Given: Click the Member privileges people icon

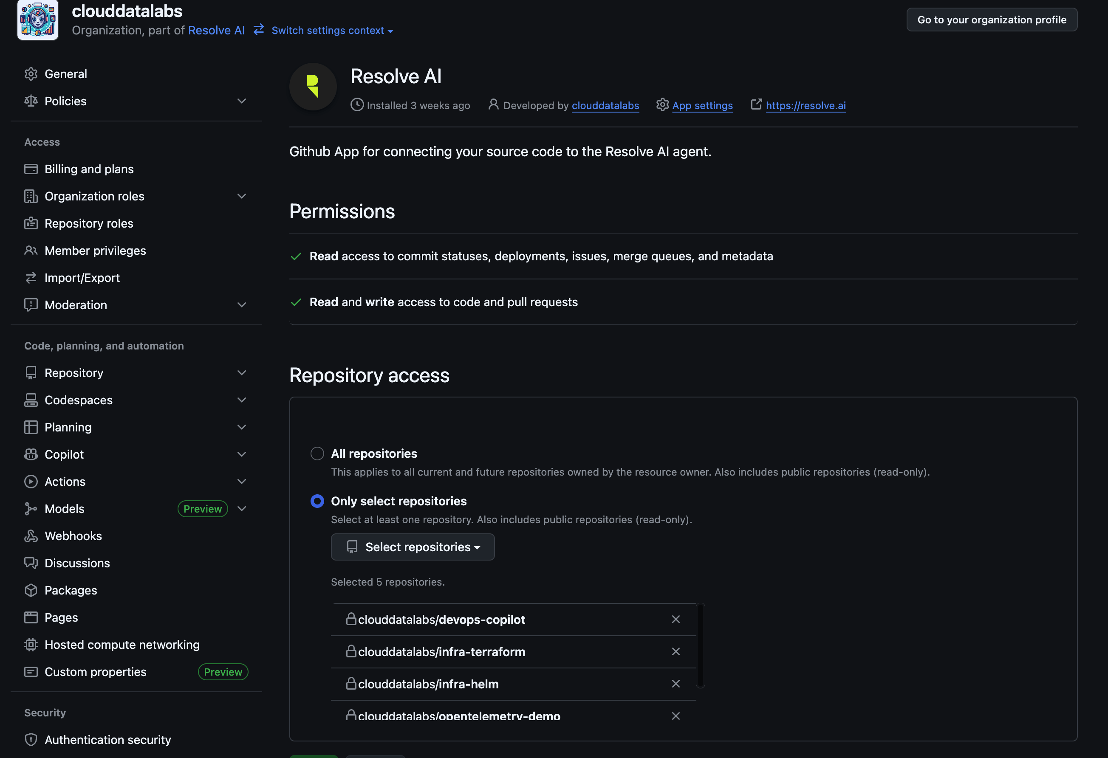Looking at the screenshot, I should tap(31, 251).
